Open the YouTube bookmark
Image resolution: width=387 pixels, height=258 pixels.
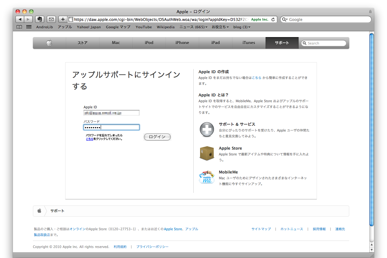point(144,27)
